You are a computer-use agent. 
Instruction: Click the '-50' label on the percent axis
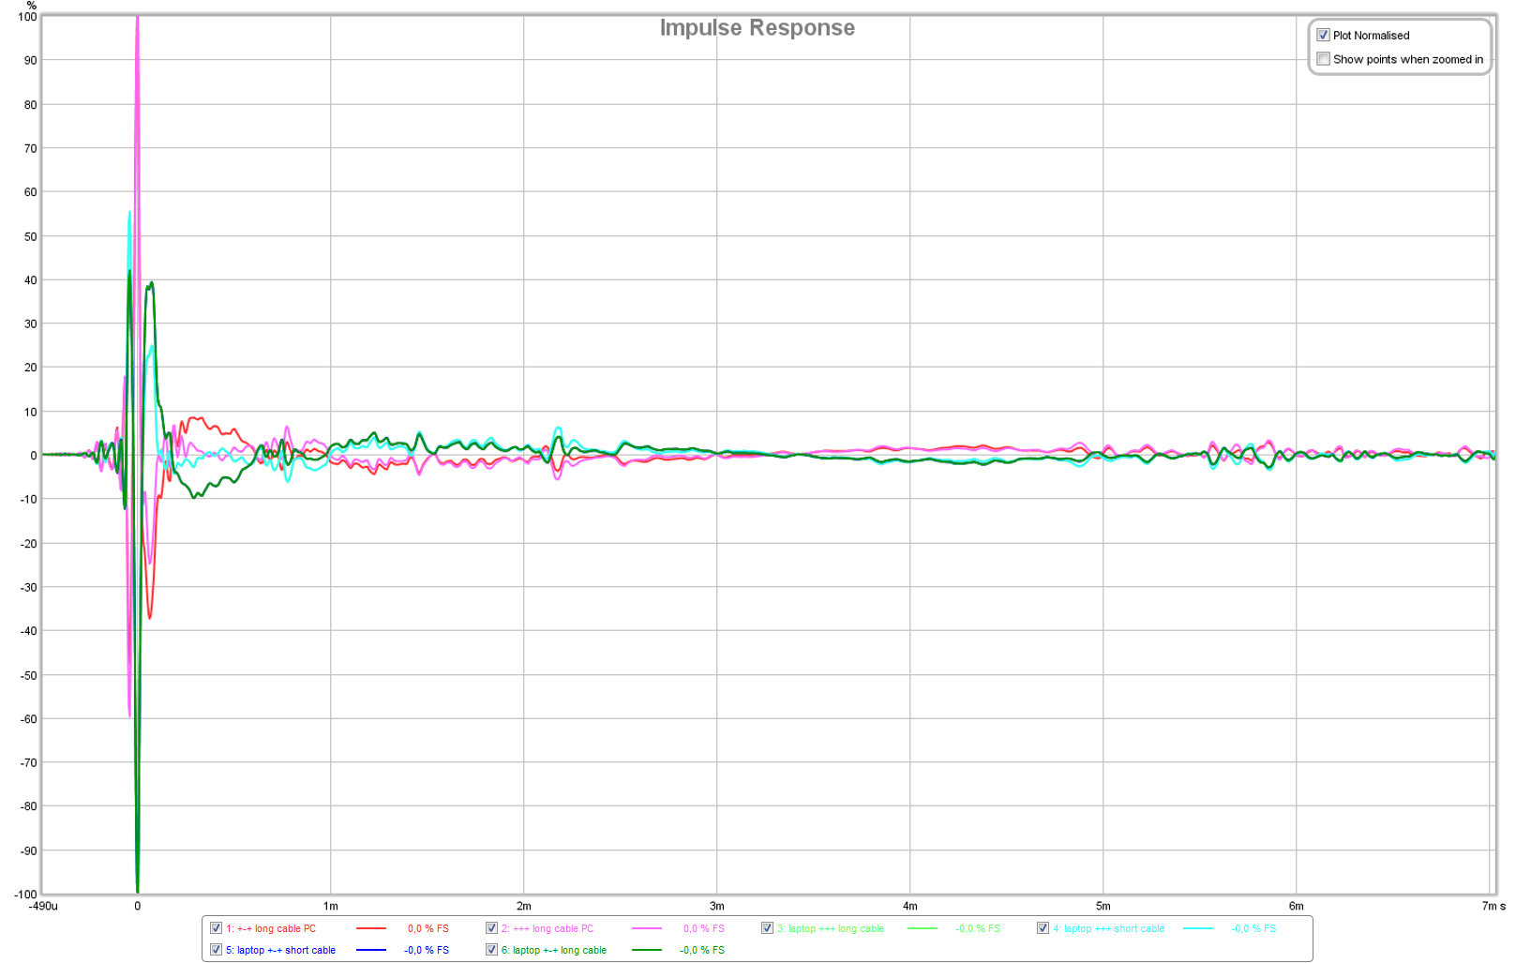coord(29,675)
